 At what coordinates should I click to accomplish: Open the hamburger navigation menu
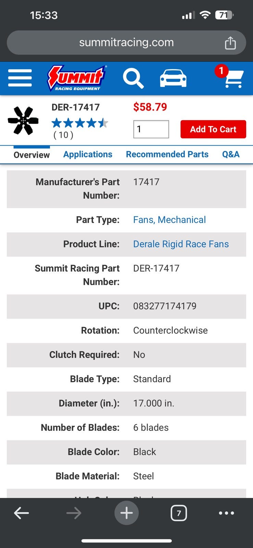[20, 78]
